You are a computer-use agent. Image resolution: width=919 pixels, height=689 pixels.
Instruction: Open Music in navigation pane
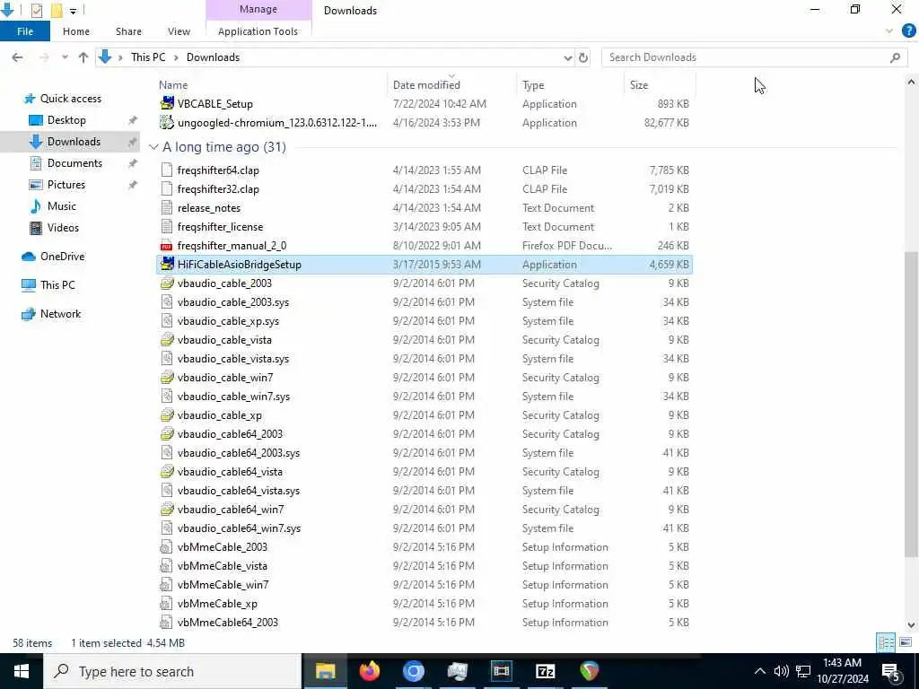click(62, 206)
